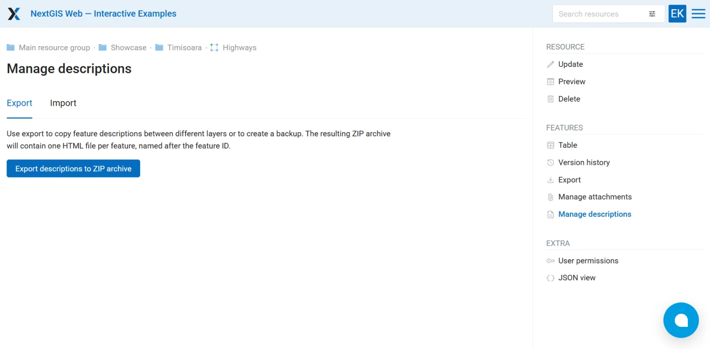Open the search filter options icon
Viewport: 710px width, 349px height.
coord(652,14)
